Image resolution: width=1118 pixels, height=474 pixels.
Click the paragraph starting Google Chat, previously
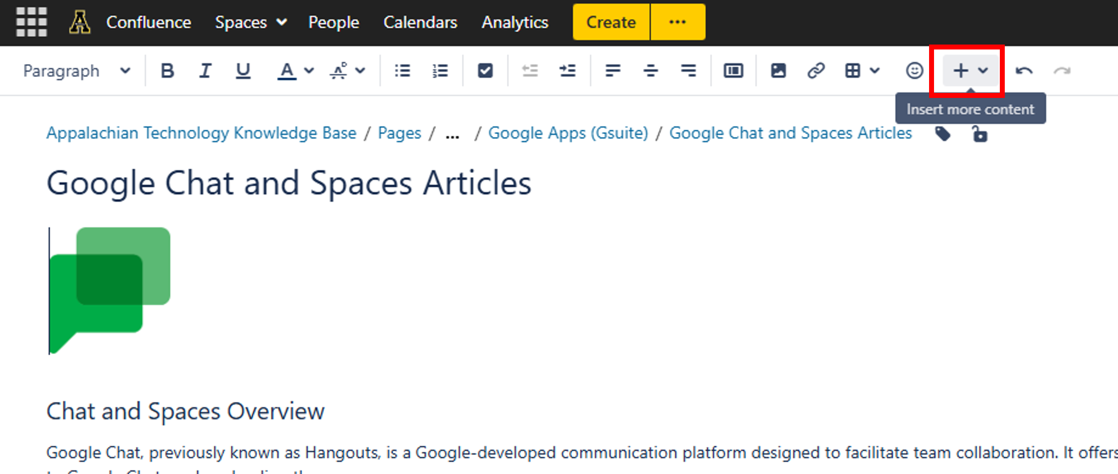[x=582, y=453]
